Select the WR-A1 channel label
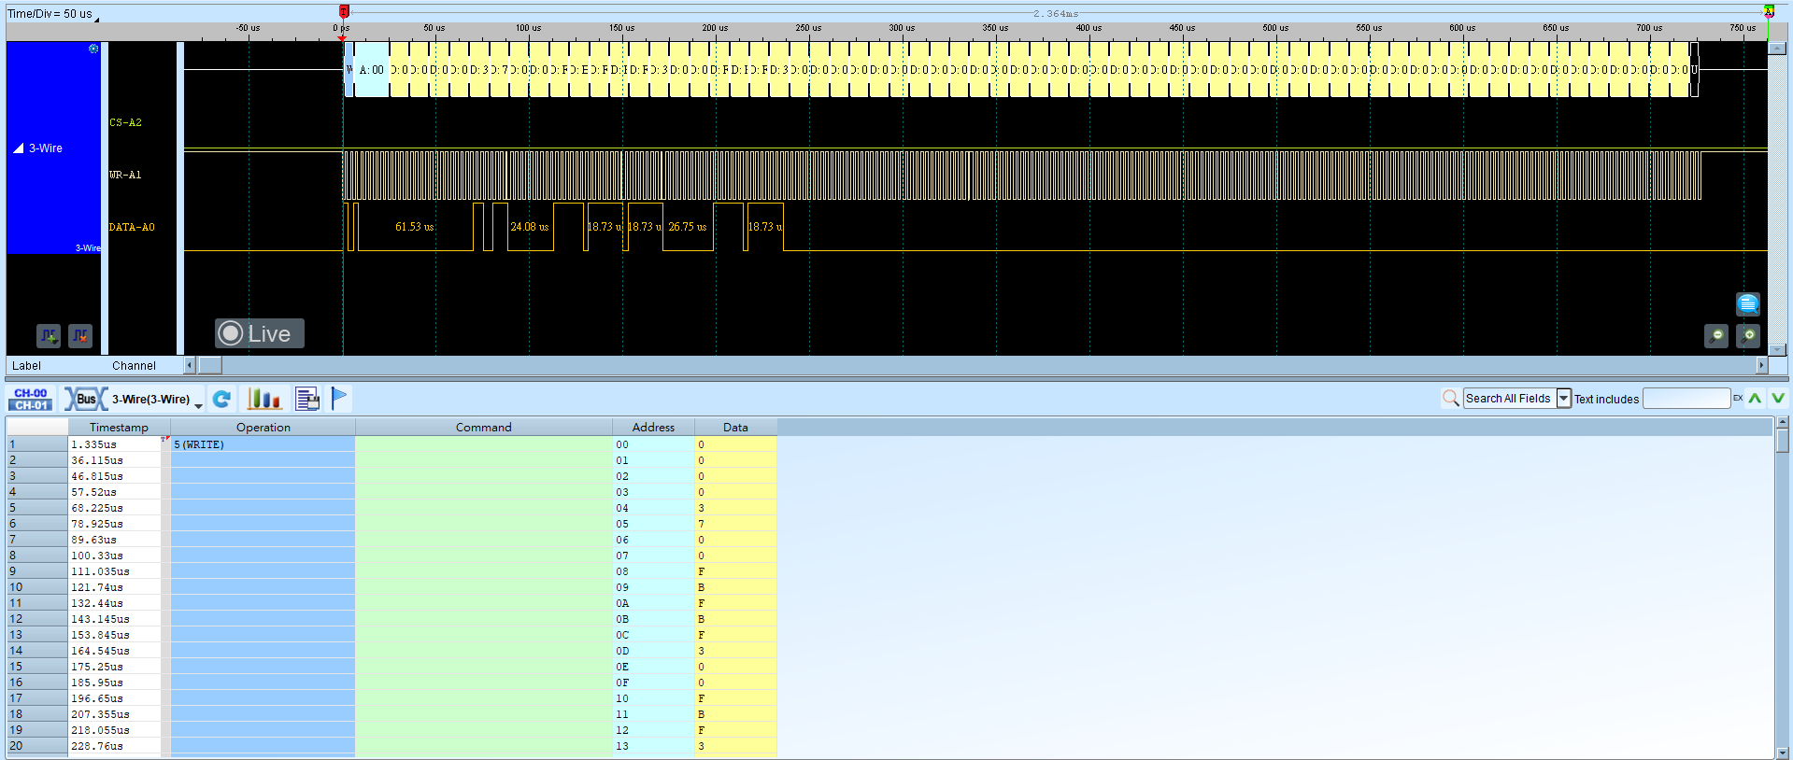This screenshot has width=1793, height=760. click(x=125, y=175)
